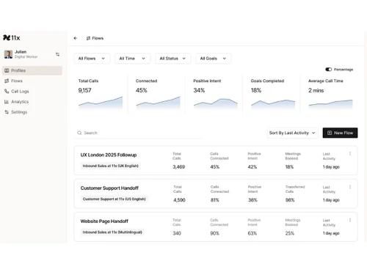Expand the All Goals dropdown
The image size is (367, 275).
[213, 59]
